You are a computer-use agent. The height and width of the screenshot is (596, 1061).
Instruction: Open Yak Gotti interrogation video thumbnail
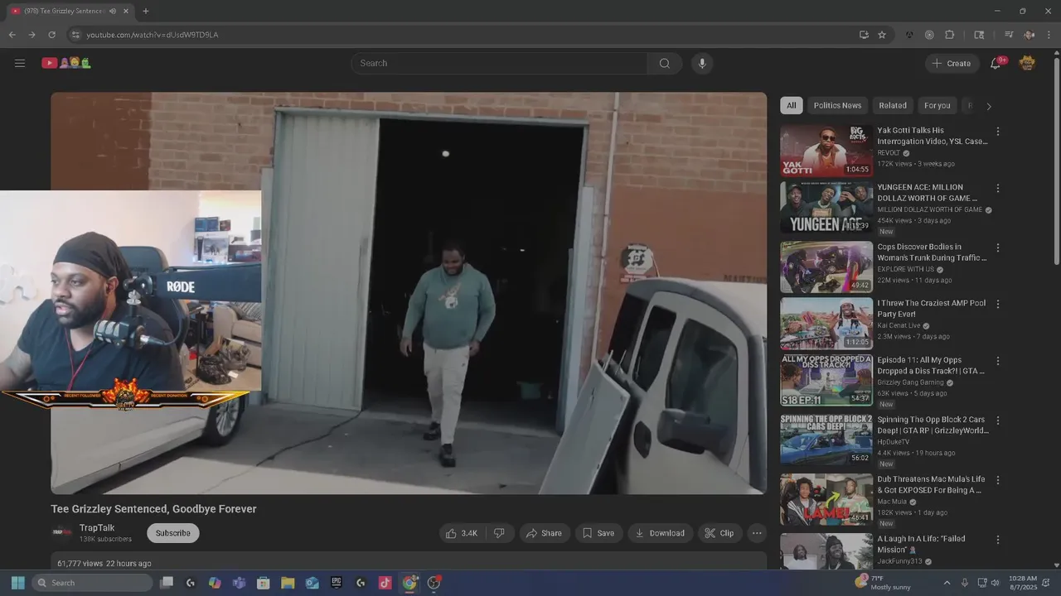point(826,151)
